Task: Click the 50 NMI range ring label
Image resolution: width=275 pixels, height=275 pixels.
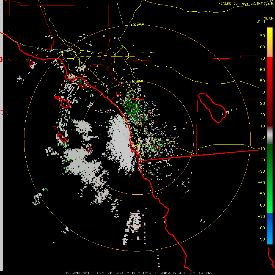Action: tap(137, 81)
